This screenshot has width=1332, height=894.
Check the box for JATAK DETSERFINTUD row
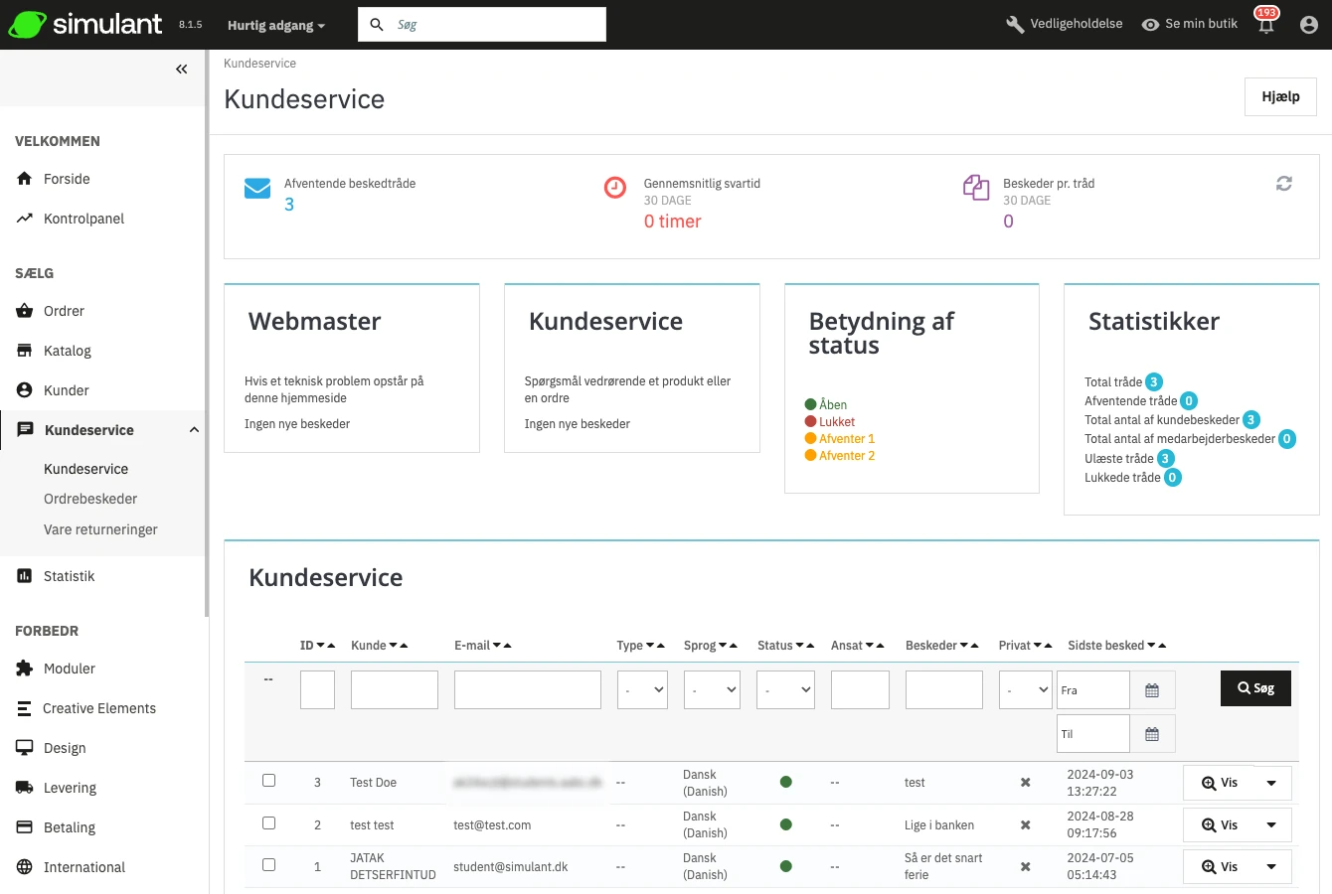[268, 865]
